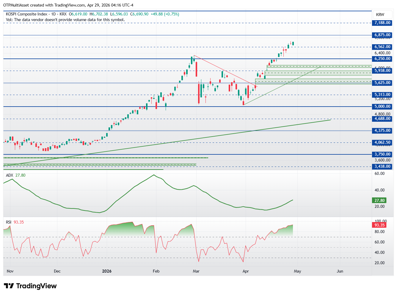Select the 5,313.00 price level label
This screenshot has height=296, width=397.
(382, 95)
